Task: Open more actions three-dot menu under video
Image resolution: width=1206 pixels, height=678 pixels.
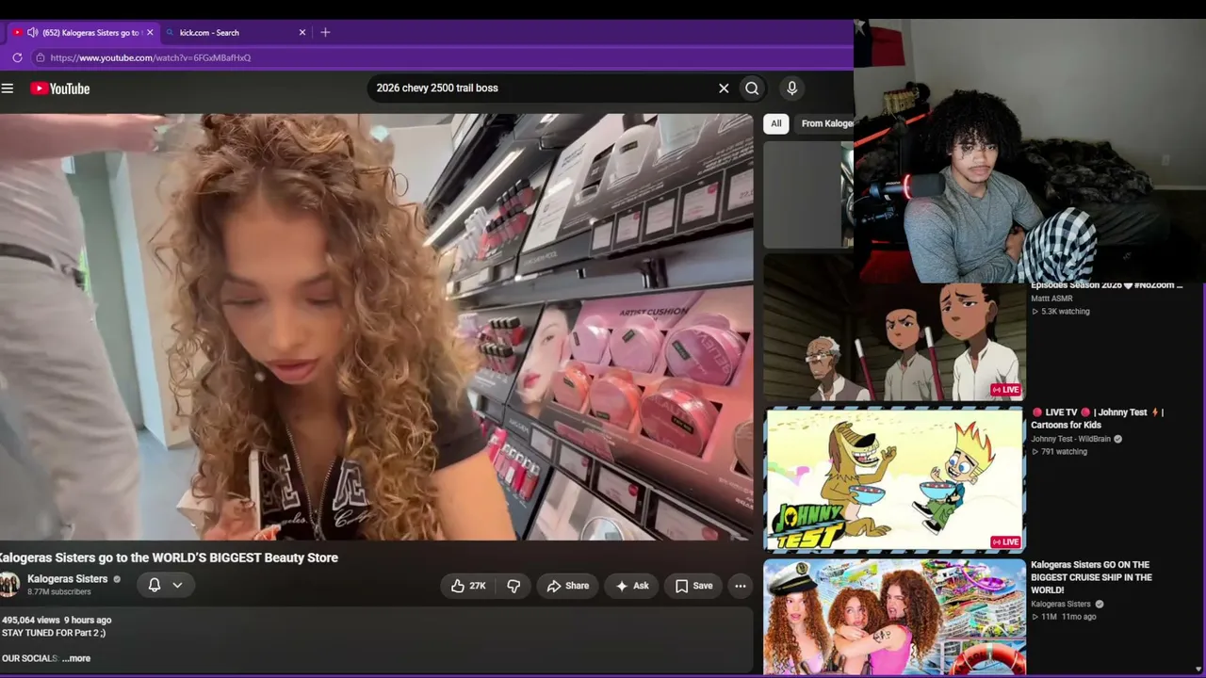Action: point(741,586)
